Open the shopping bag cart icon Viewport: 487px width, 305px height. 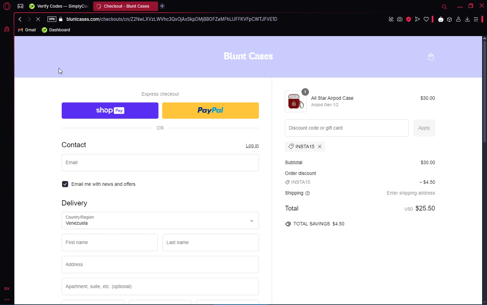431,57
